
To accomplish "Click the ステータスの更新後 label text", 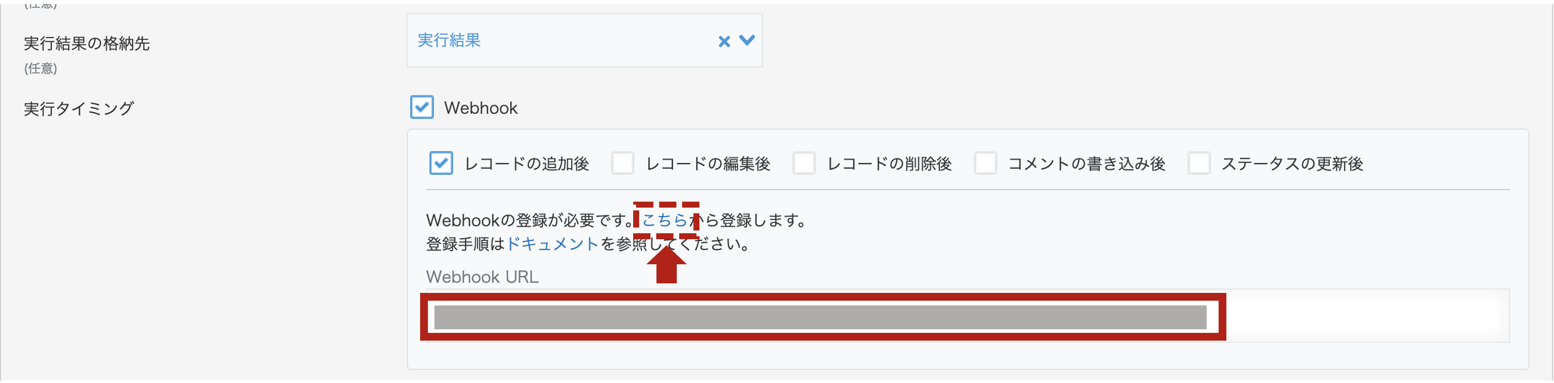I will (x=1292, y=164).
